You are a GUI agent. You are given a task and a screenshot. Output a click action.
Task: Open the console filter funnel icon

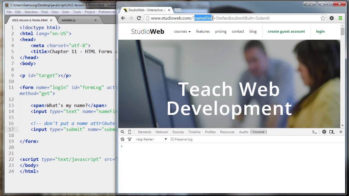(130, 139)
